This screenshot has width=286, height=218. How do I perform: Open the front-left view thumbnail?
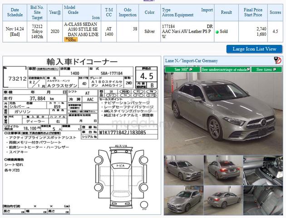(x=184, y=170)
